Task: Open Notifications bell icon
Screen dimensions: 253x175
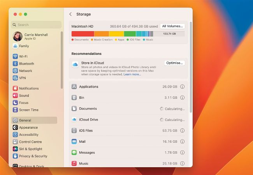Action: tap(15, 88)
